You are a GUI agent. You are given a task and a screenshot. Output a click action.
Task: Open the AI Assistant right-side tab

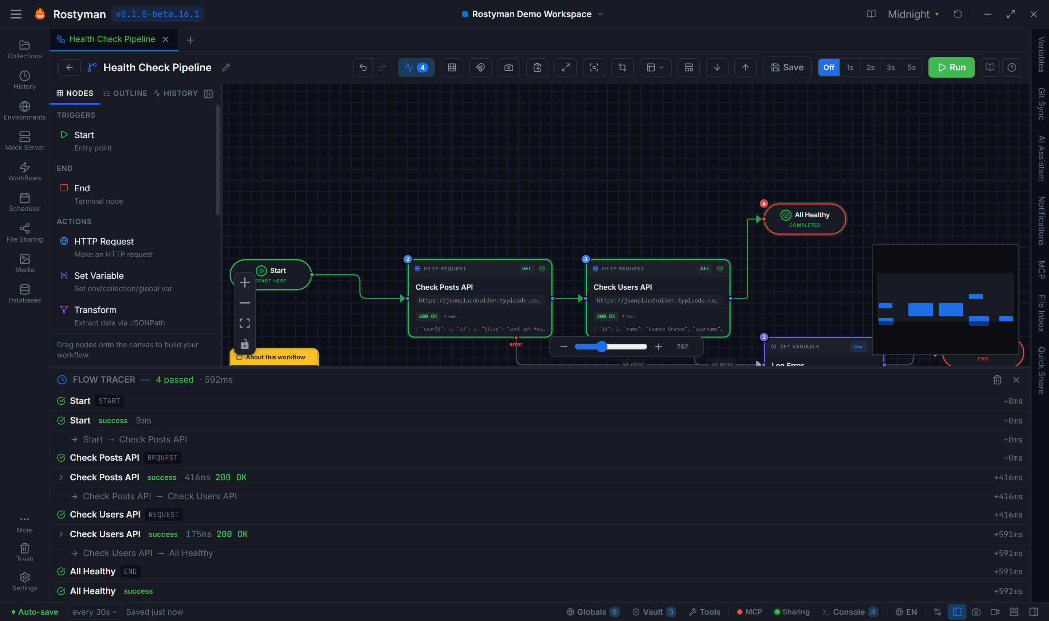1041,159
